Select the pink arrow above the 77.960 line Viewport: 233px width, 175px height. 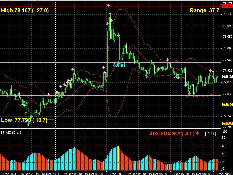tap(168, 60)
